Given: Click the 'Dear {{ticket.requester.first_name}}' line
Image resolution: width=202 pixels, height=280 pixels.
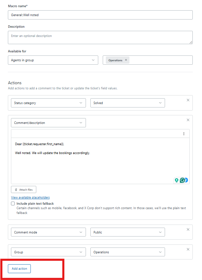Looking at the screenshot, I should coord(39,144).
